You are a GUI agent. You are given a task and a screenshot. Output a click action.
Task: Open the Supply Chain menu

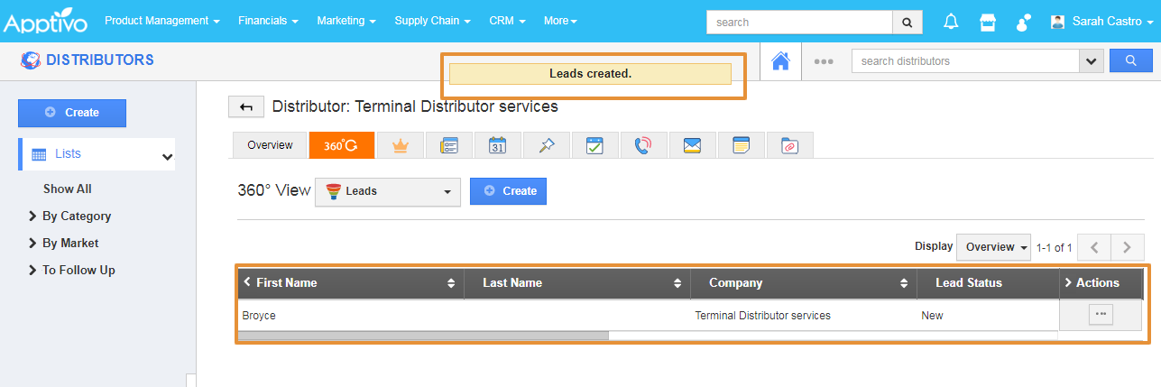click(433, 21)
